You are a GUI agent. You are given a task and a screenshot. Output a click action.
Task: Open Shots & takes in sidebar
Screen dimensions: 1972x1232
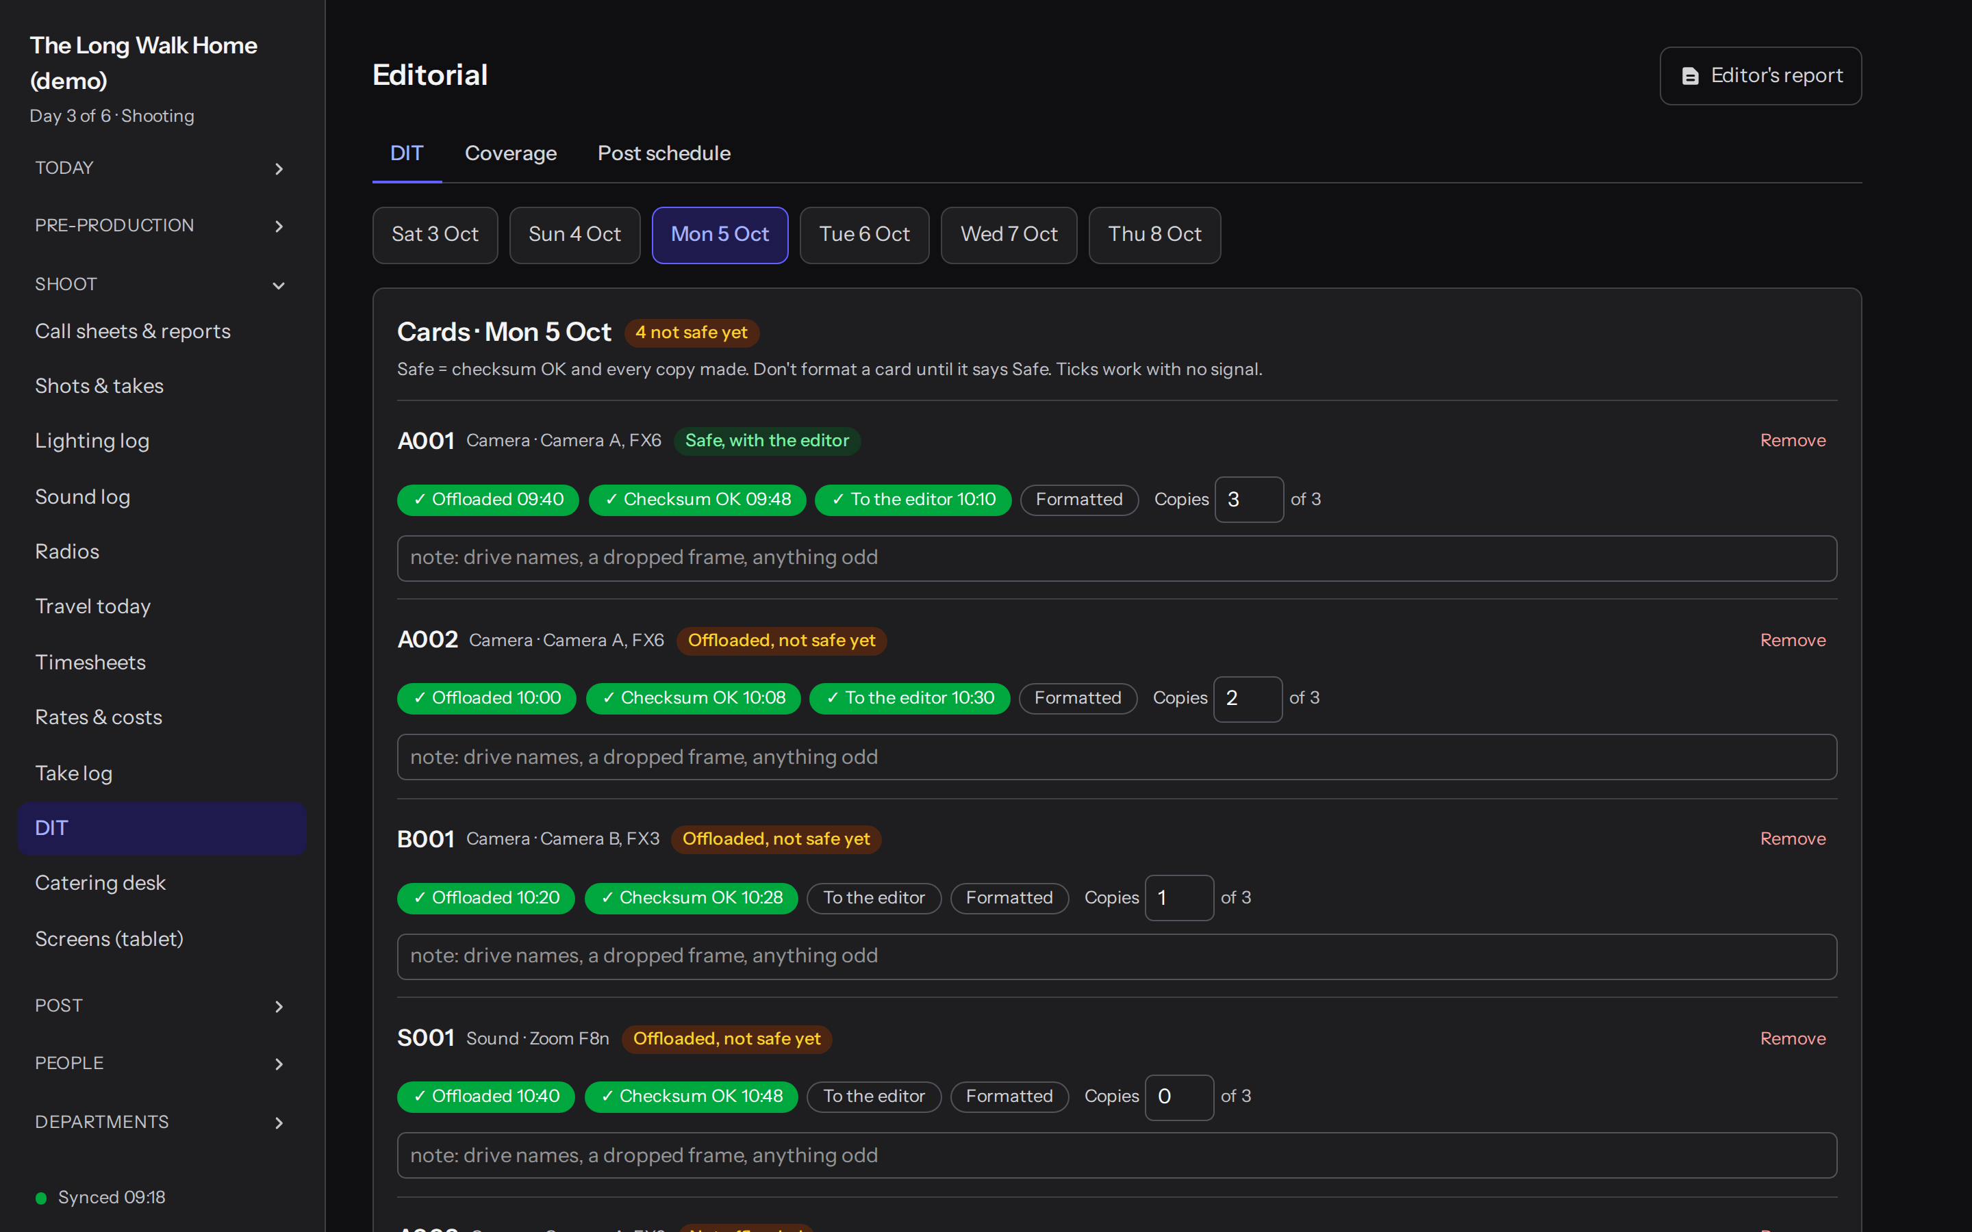162,386
